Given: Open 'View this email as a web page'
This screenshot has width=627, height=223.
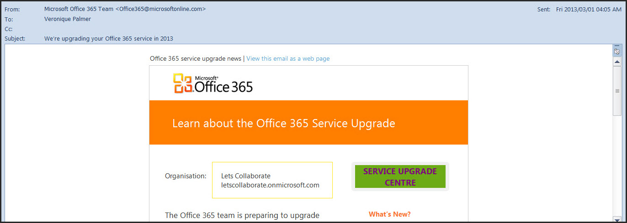Looking at the screenshot, I should click(288, 59).
